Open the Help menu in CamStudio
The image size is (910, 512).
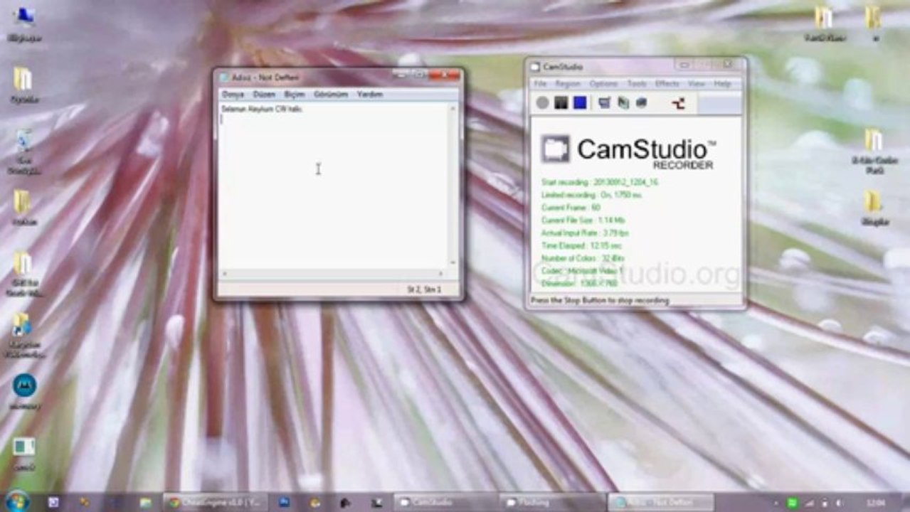(x=722, y=84)
